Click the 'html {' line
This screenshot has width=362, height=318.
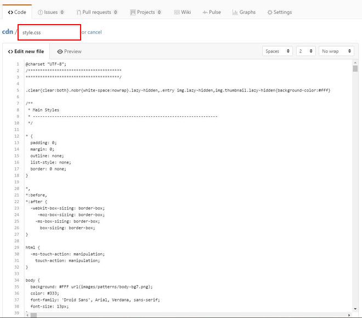coord(32,247)
